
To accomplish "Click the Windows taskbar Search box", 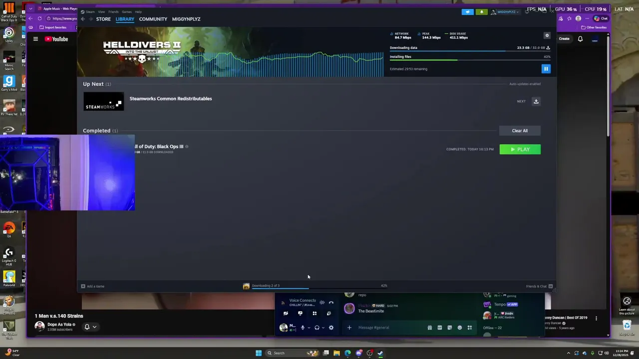I will [292, 353].
